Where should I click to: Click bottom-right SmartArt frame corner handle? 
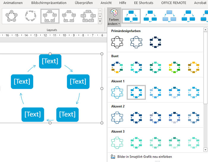point(102,123)
